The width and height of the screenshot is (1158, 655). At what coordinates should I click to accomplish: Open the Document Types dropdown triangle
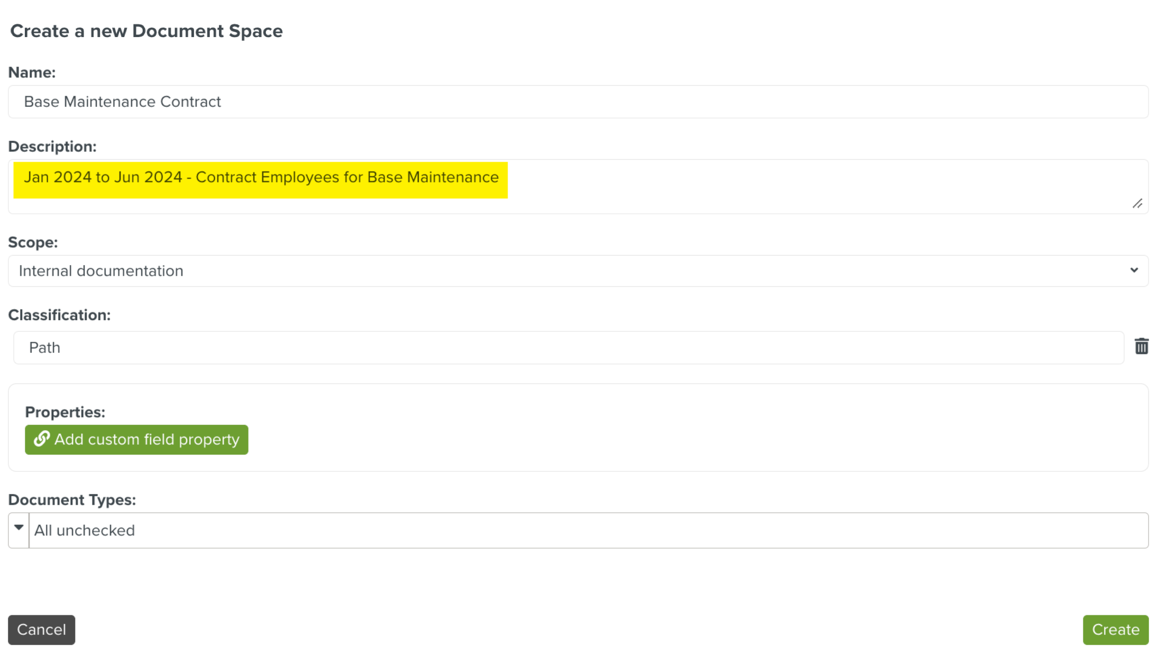[x=19, y=528]
